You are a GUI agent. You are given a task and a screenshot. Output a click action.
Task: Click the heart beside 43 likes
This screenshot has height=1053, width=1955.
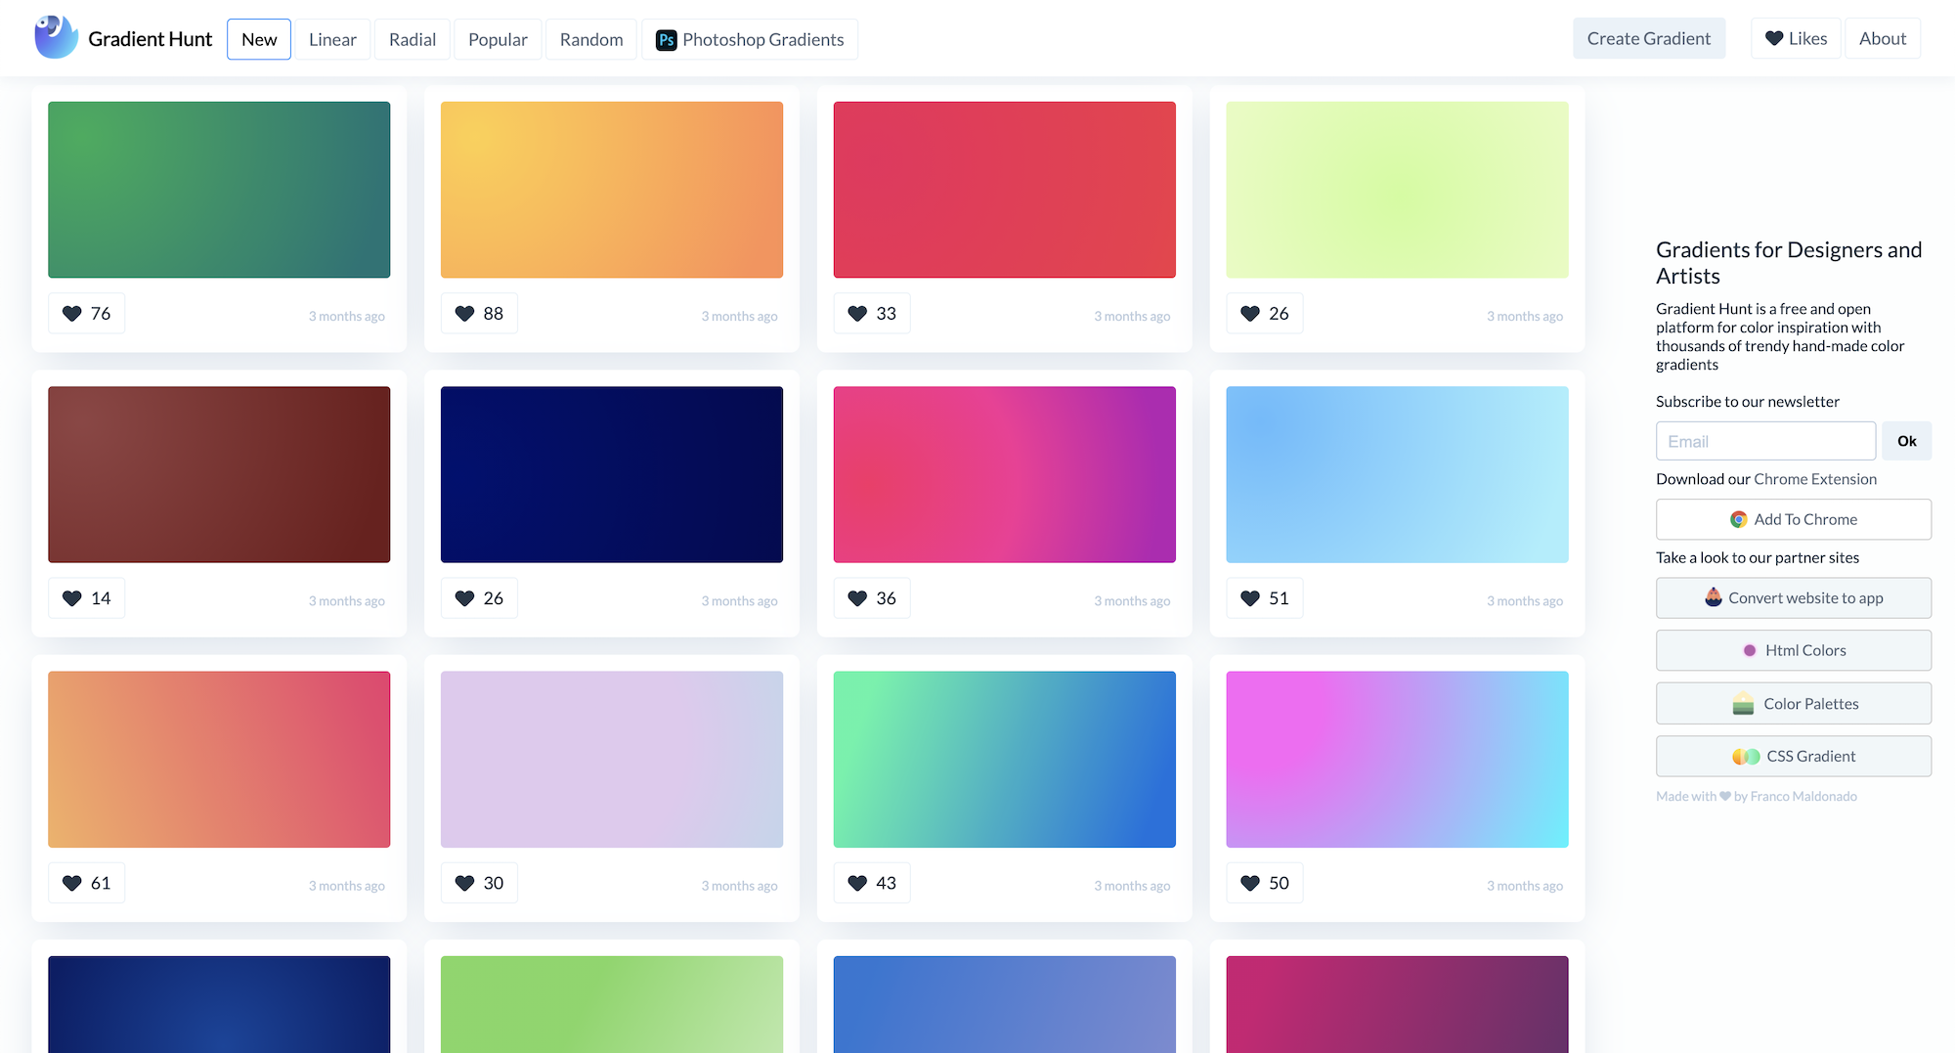(x=857, y=883)
